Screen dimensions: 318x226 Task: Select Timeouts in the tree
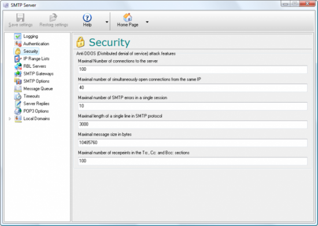(31, 96)
